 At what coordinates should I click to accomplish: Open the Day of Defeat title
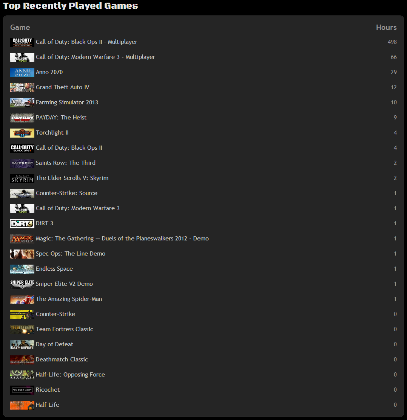click(x=54, y=344)
